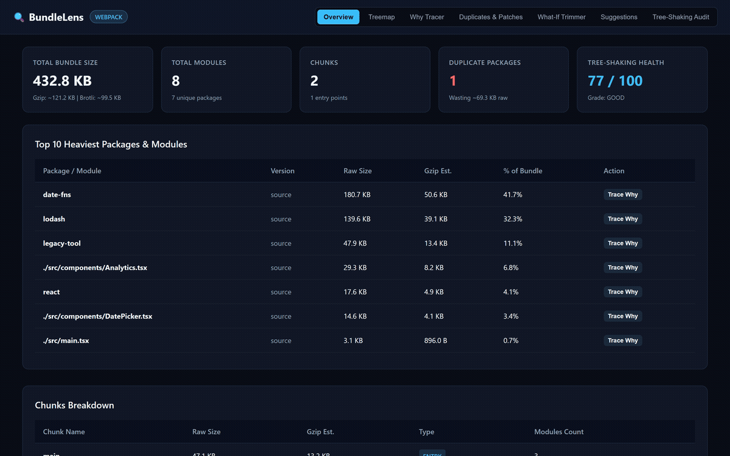
Task: Trace why DatePicker.tsx is bundled
Action: click(x=623, y=316)
